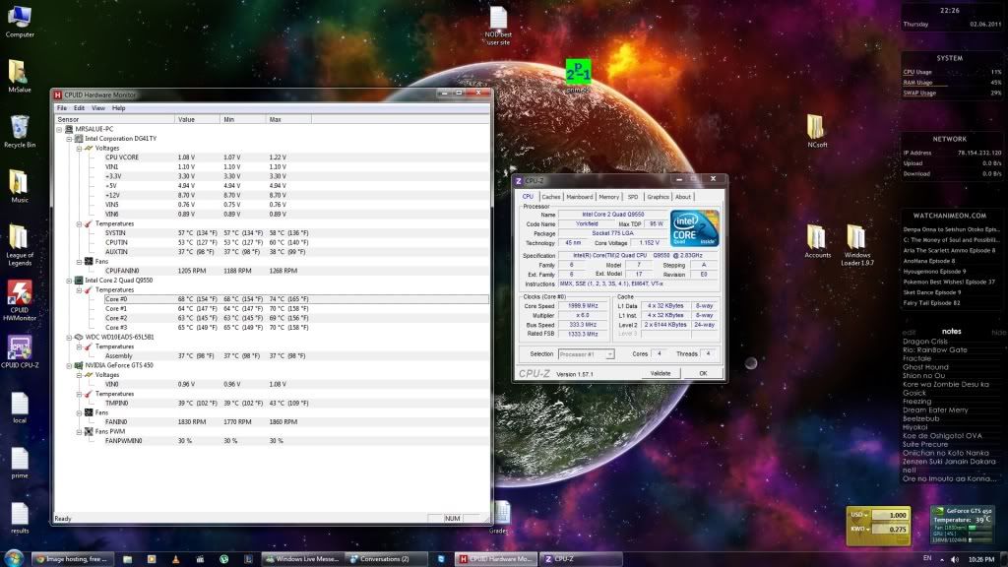This screenshot has height=567, width=1008.
Task: Open the VLC cone icon in the taskbar
Action: 175,559
